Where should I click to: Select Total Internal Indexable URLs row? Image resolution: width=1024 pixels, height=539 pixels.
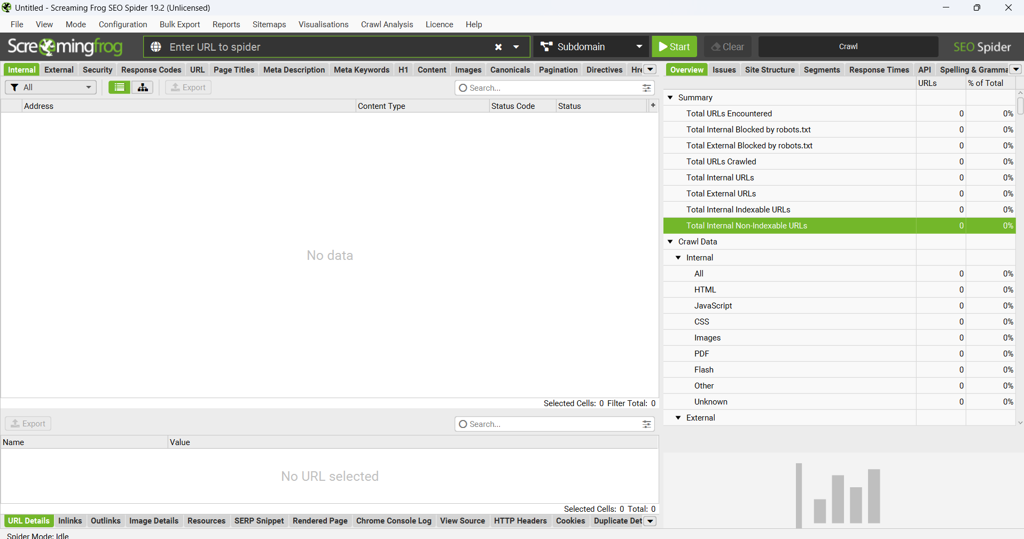click(x=839, y=210)
